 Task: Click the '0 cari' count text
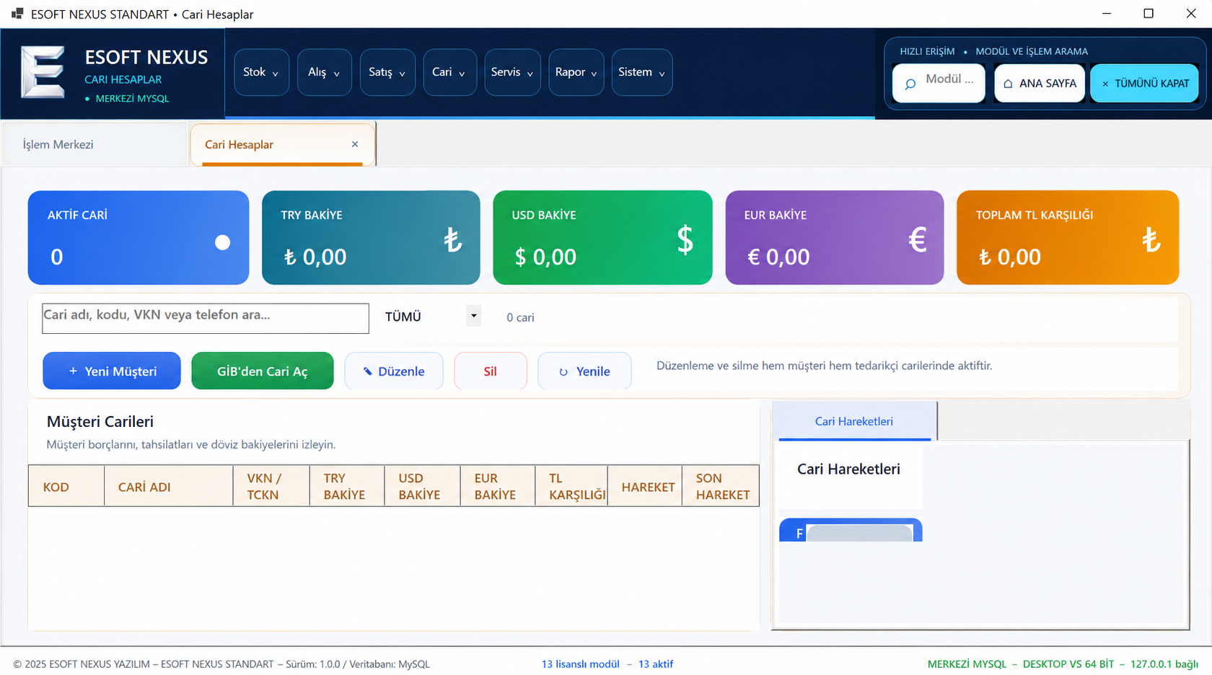(520, 317)
